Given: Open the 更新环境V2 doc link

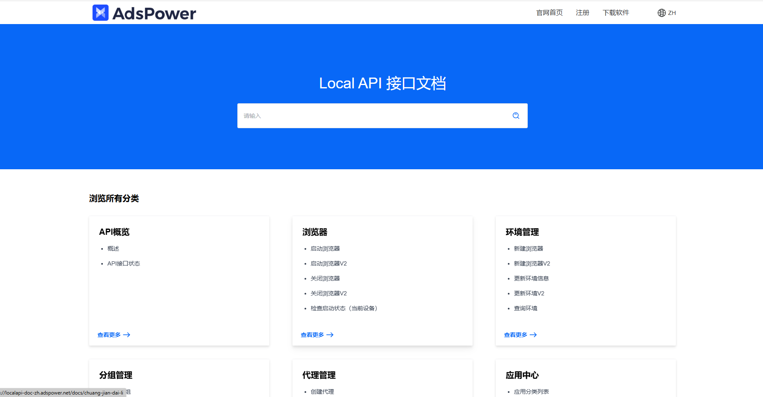Looking at the screenshot, I should 529,293.
